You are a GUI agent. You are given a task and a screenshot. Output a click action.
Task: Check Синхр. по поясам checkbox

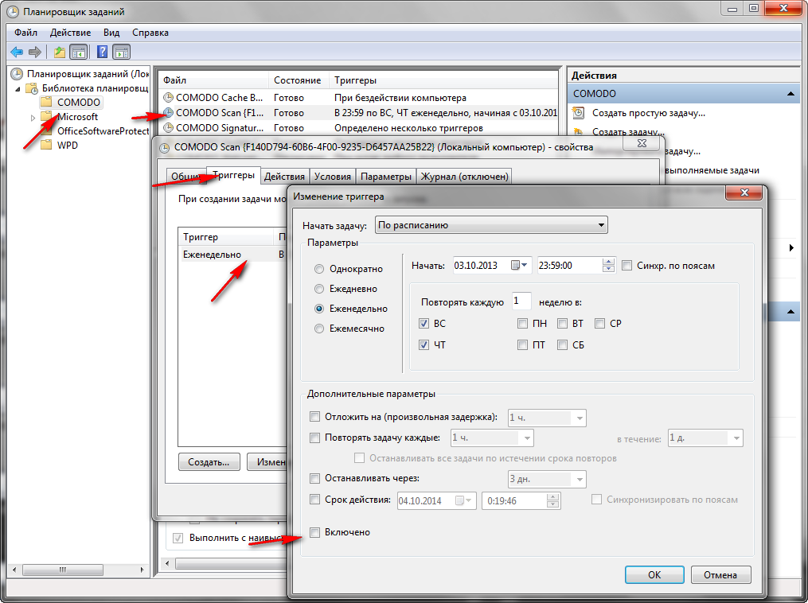tap(626, 266)
